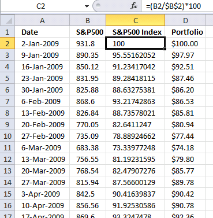
Task: Click cell with 13-Feb-2009
Action: 42,113
